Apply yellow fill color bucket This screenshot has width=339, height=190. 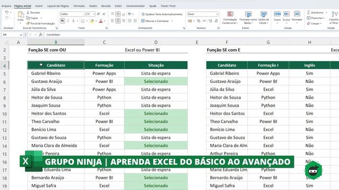tap(92, 21)
